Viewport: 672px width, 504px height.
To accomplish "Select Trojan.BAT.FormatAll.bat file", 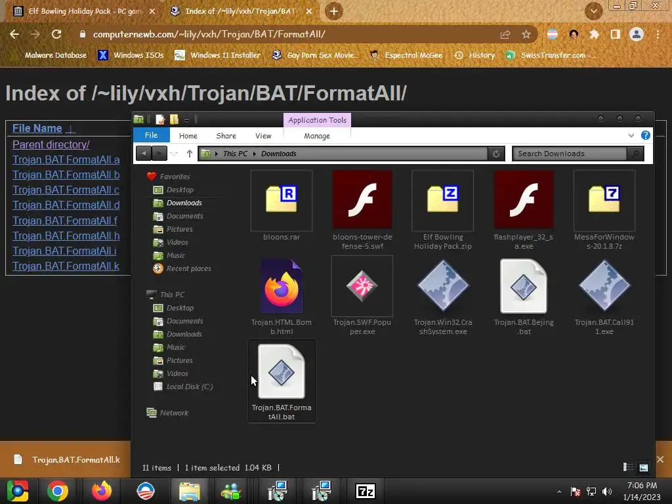I will click(282, 381).
